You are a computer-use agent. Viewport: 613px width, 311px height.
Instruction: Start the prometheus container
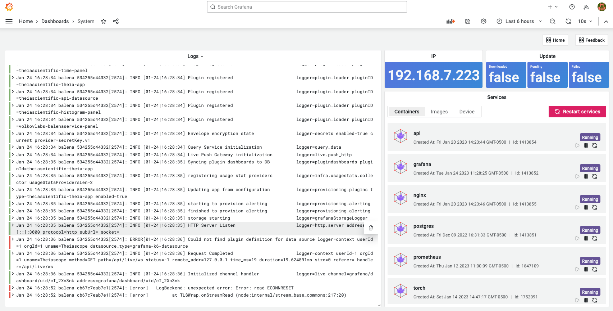(577, 269)
